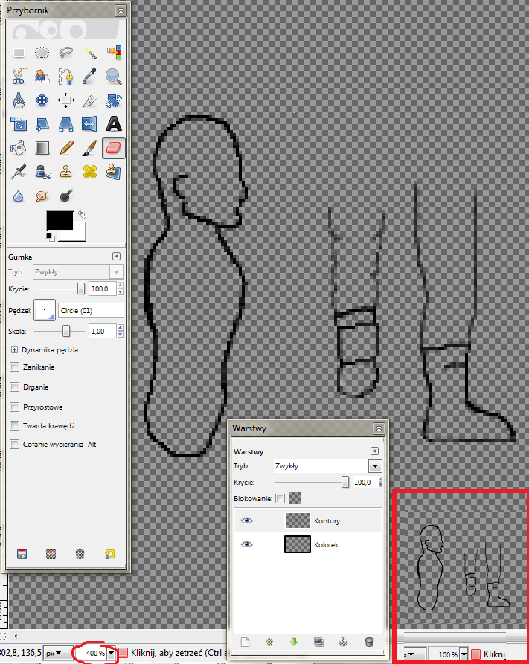This screenshot has height=664, width=529.
Task: Select the Paintbrush tool
Action: (x=90, y=147)
